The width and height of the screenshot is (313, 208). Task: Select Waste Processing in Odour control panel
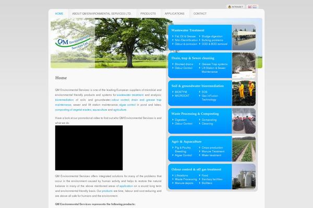(186, 179)
